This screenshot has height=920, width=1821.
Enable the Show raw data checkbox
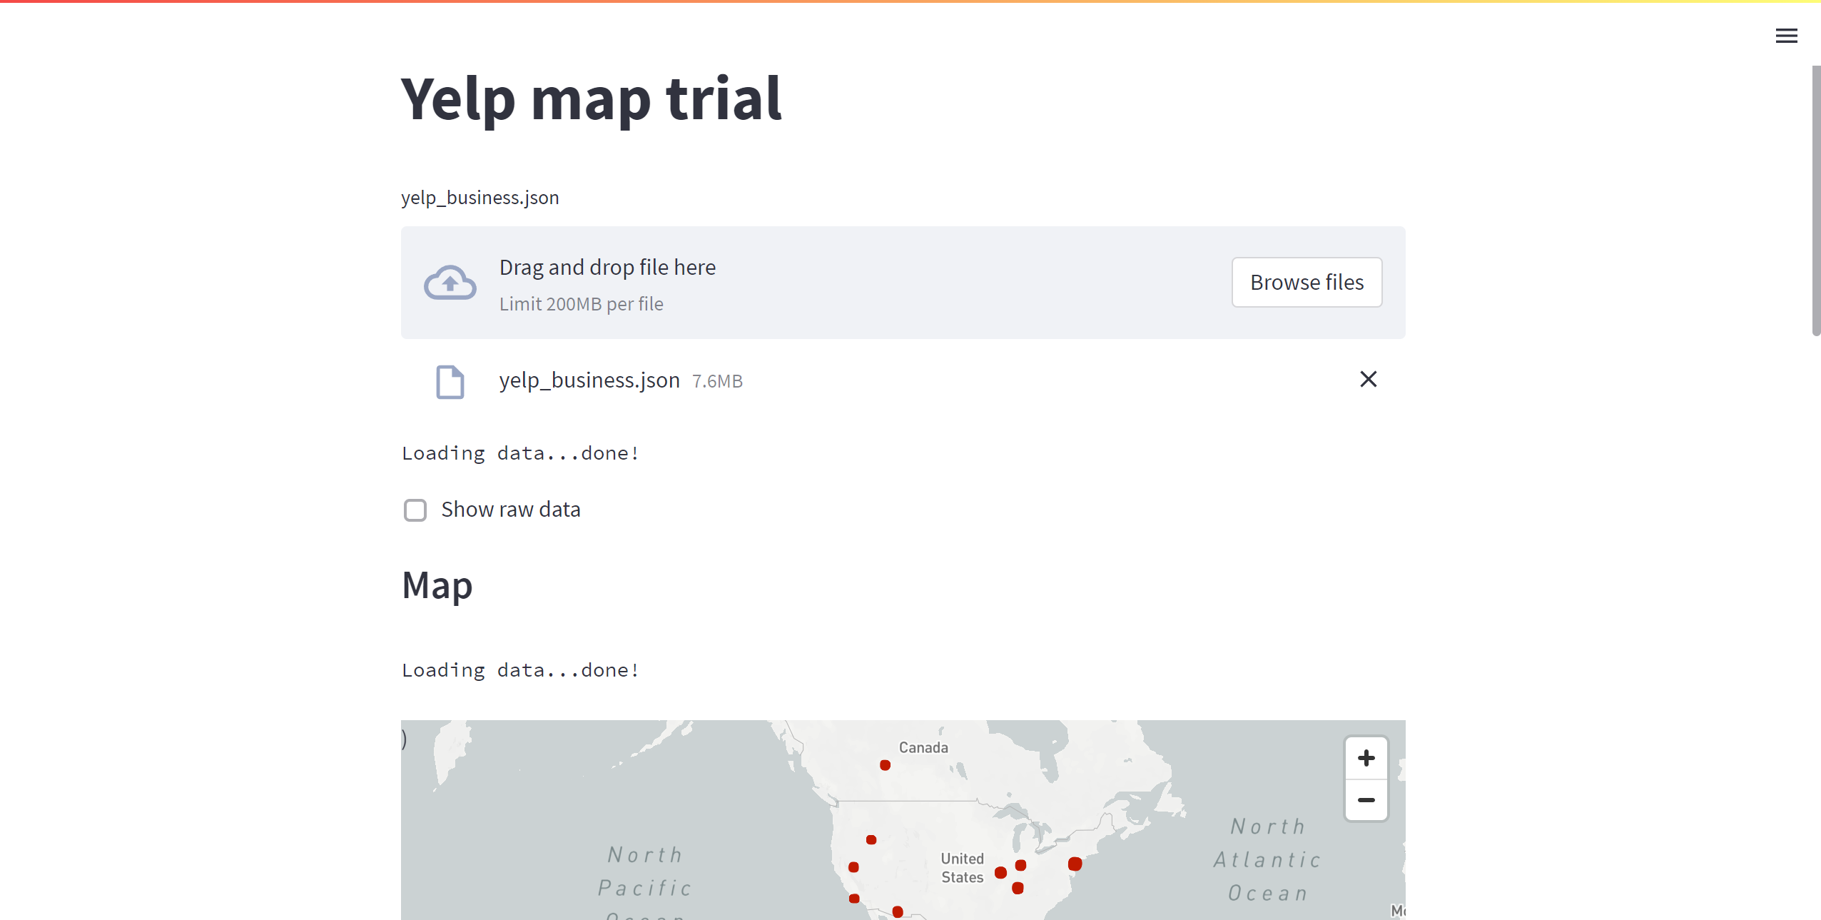pos(415,510)
